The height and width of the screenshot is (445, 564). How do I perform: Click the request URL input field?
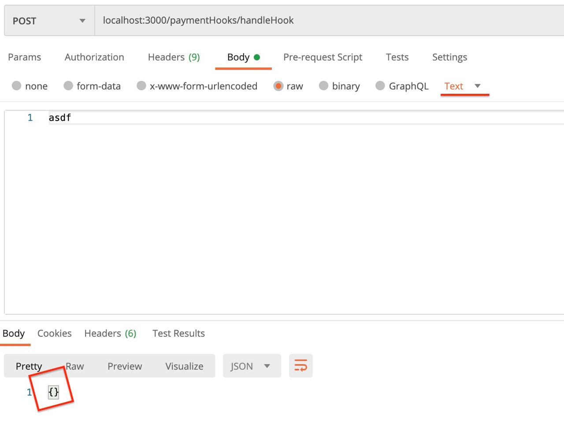point(326,21)
